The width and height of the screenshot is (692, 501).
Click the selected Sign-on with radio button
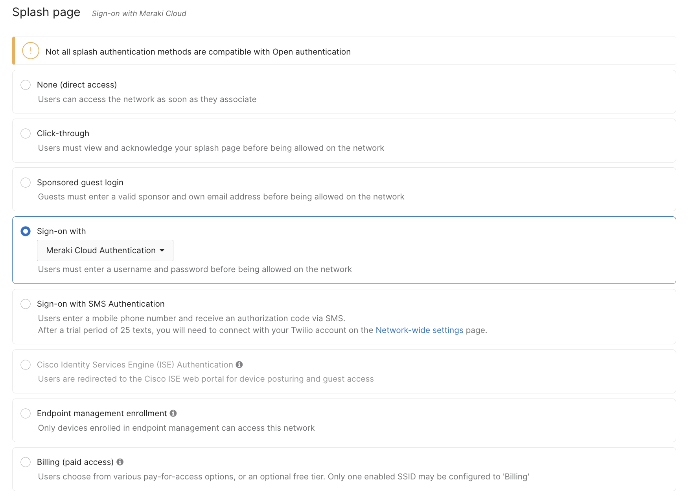click(26, 231)
